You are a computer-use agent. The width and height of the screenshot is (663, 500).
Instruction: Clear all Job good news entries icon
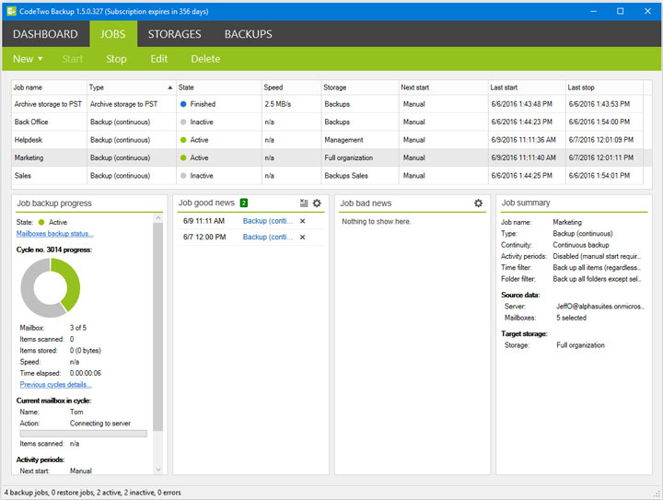click(x=304, y=203)
